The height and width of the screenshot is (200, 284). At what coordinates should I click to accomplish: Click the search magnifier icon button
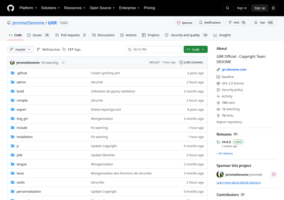[227, 8]
